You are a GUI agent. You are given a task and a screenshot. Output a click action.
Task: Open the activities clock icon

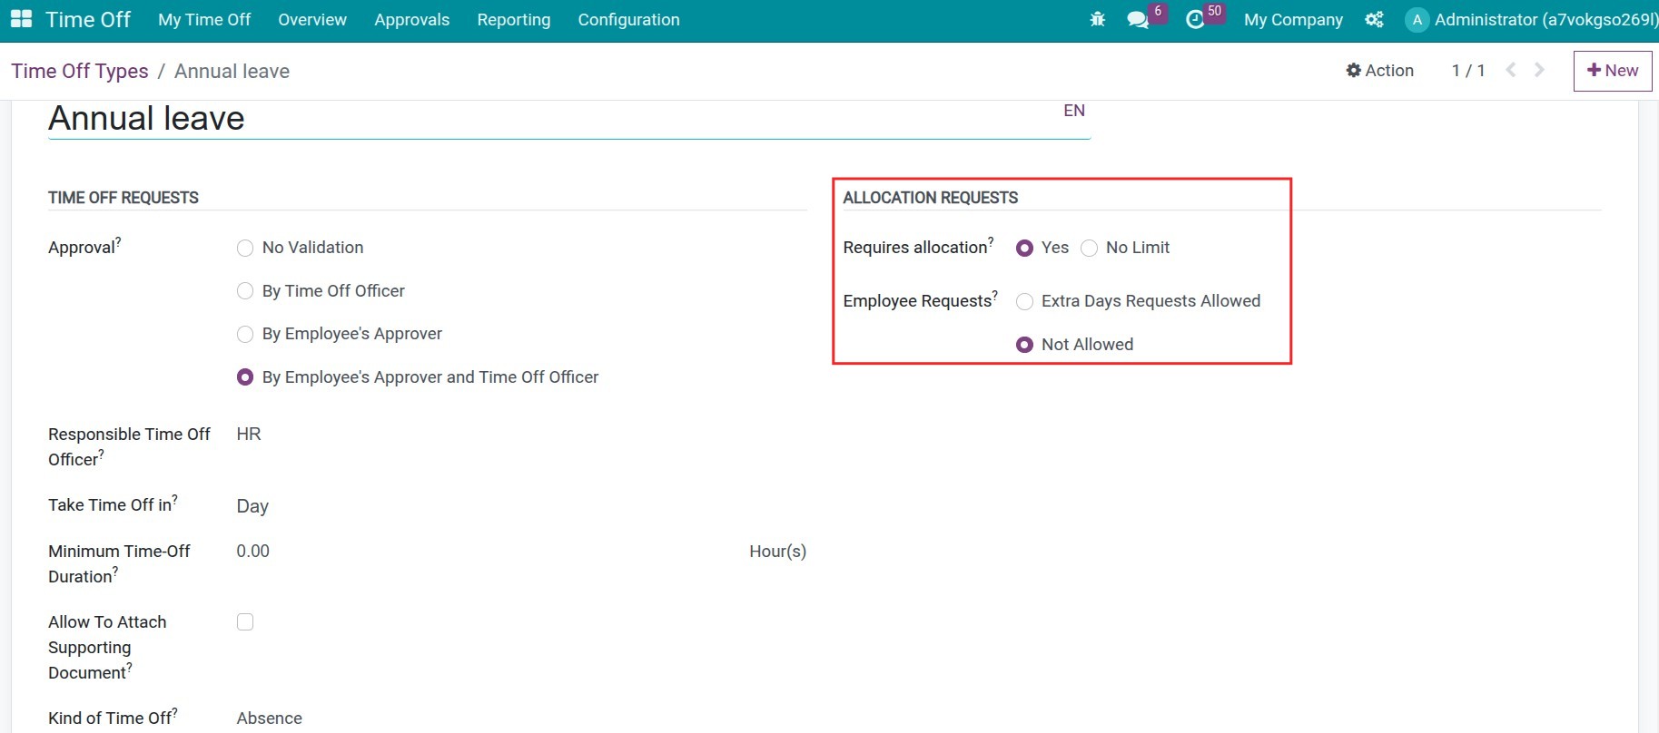tap(1195, 19)
